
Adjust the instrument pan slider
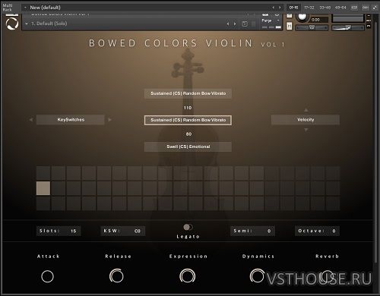click(x=312, y=27)
